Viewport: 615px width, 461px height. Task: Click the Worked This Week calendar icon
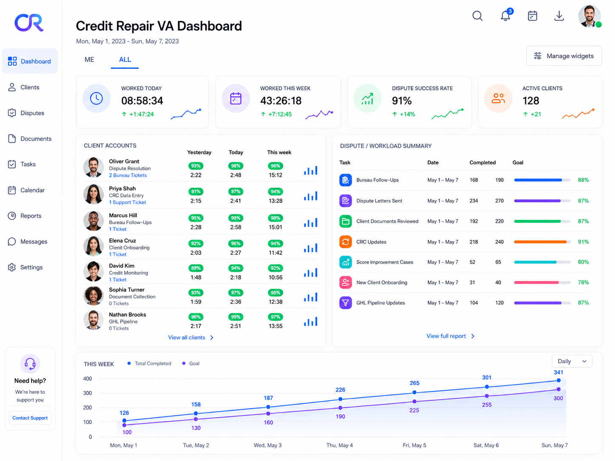tap(236, 98)
